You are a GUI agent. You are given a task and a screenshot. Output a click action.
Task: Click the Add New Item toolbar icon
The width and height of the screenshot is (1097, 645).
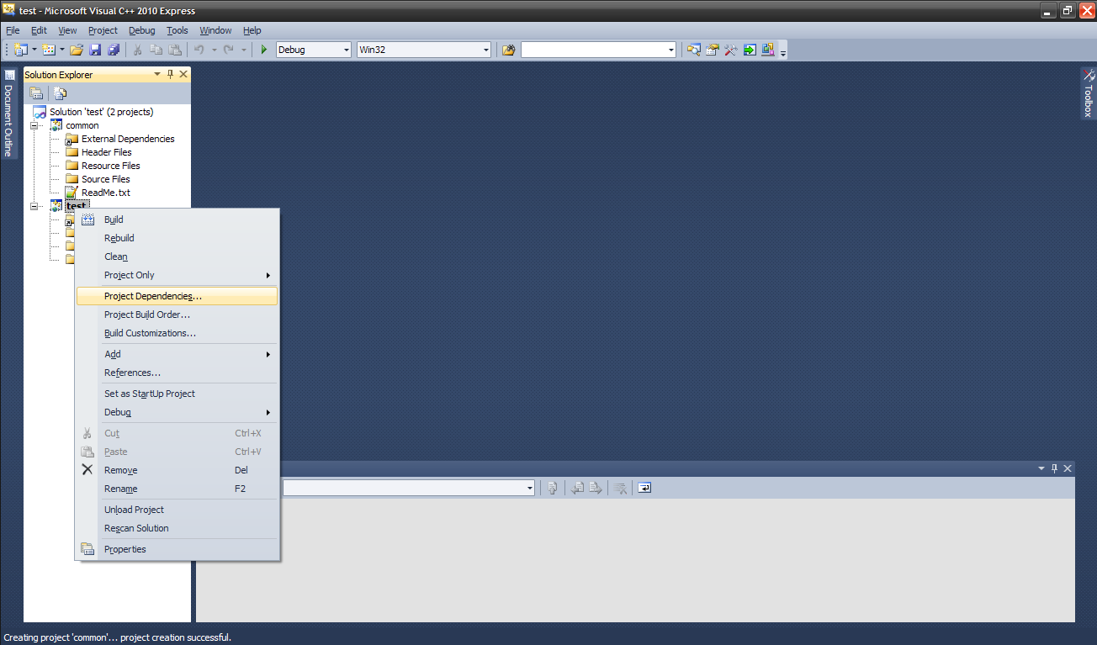click(x=49, y=50)
